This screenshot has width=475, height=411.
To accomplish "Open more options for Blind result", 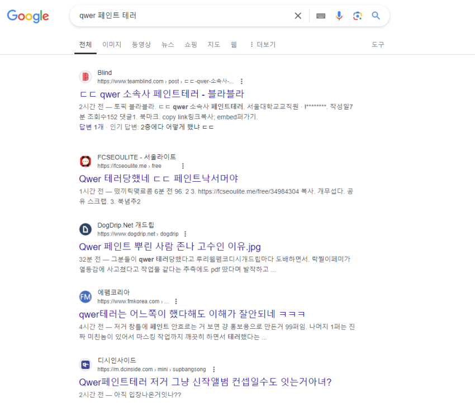I will pos(241,81).
